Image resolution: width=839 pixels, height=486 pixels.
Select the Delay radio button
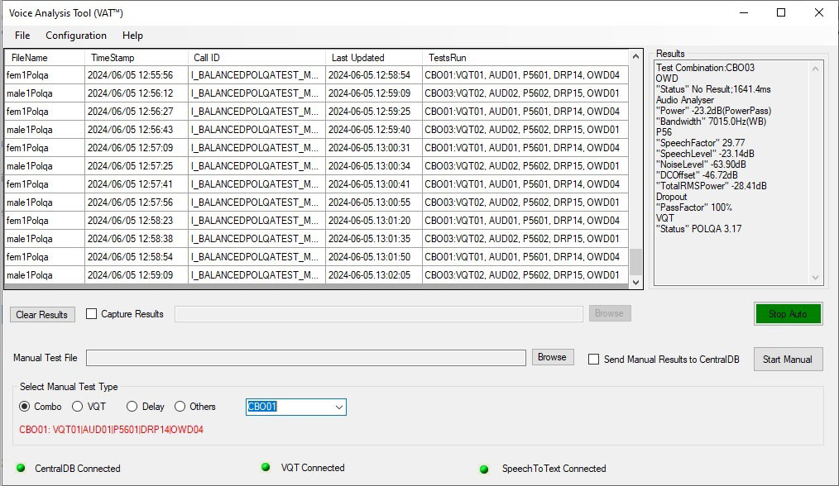point(132,407)
